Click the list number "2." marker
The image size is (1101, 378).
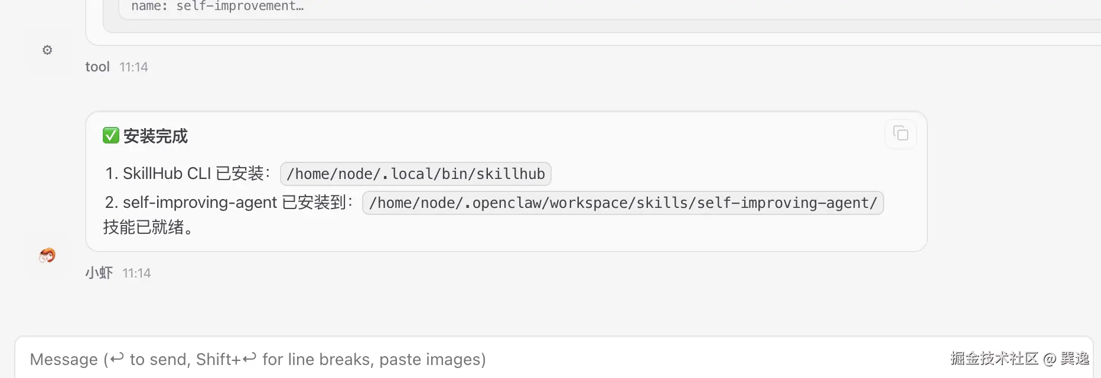click(x=111, y=203)
